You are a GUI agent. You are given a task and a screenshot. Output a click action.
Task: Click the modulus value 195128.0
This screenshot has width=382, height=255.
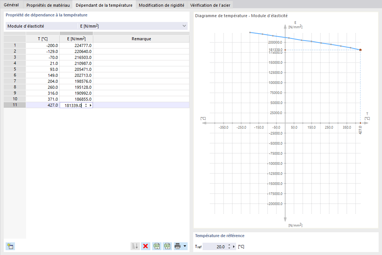pos(76,87)
